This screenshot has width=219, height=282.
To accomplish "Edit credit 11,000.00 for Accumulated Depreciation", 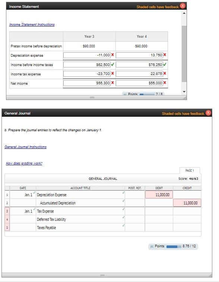I will [x=187, y=203].
